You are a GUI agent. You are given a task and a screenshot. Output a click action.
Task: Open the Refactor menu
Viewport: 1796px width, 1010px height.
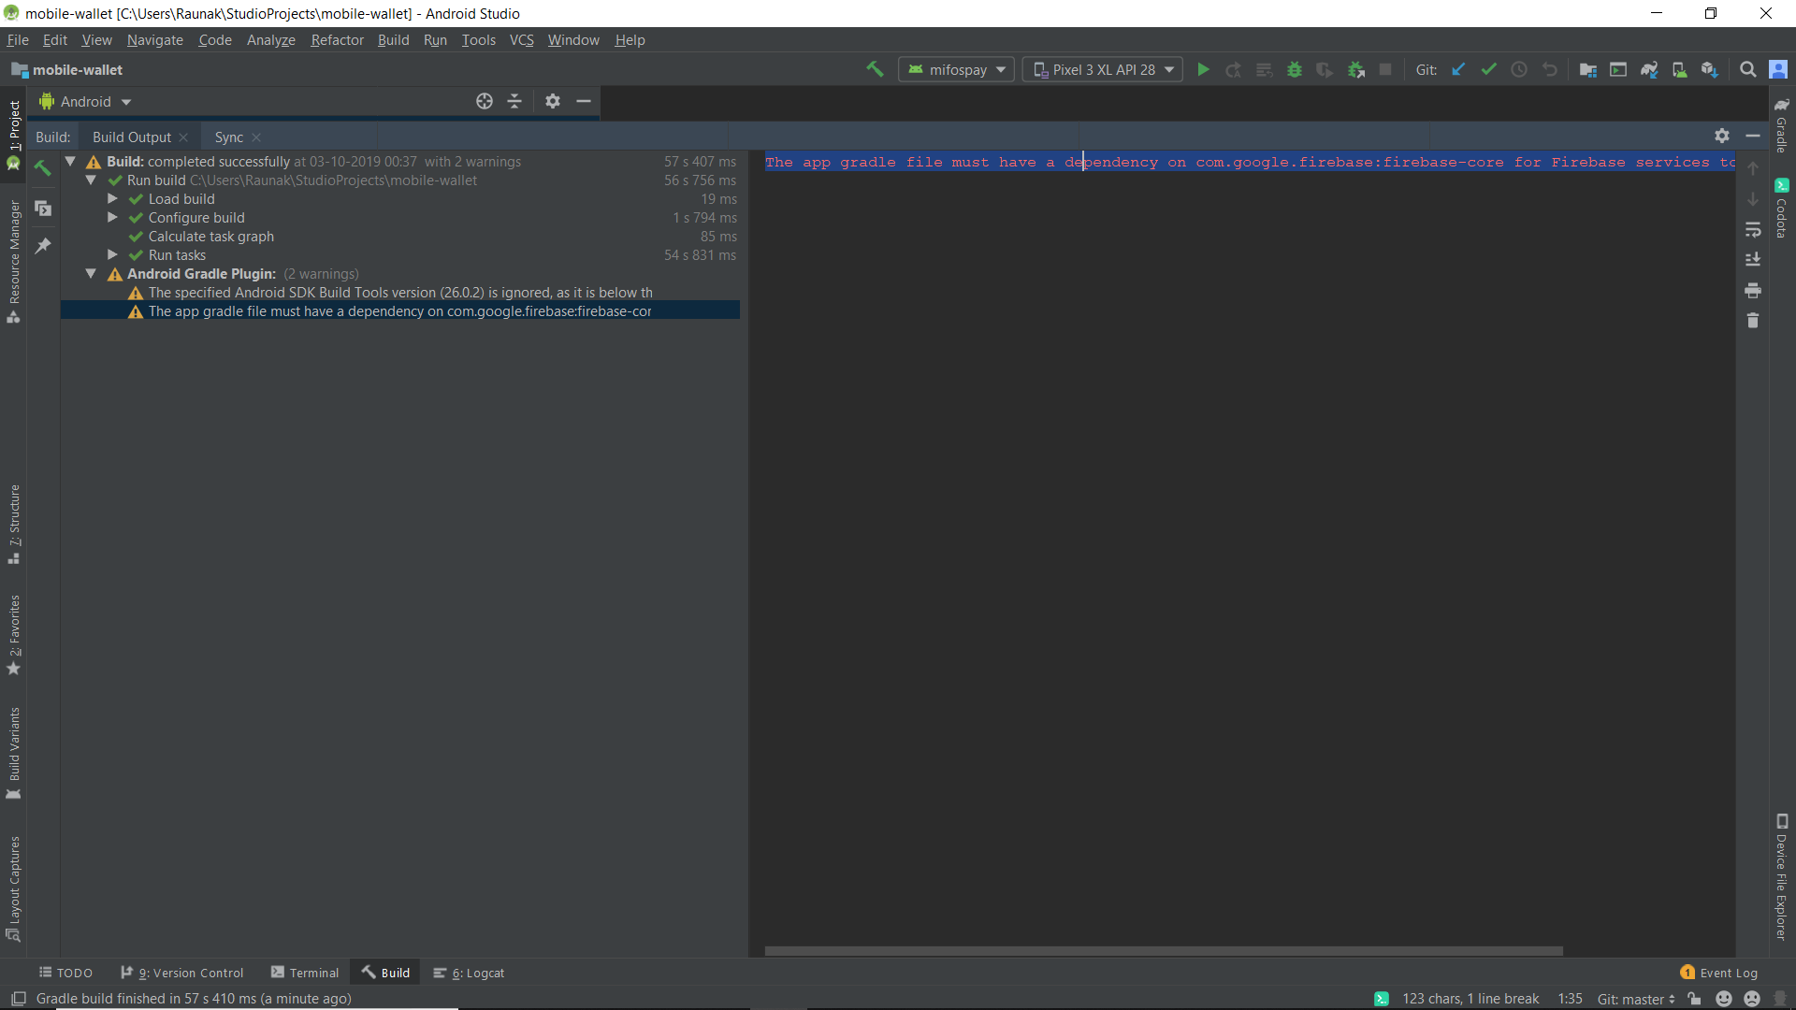click(337, 40)
